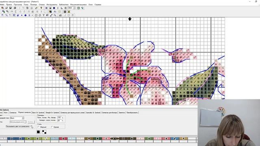Select the blue bead circle tool
This screenshot has width=260, height=146.
coord(25,15)
